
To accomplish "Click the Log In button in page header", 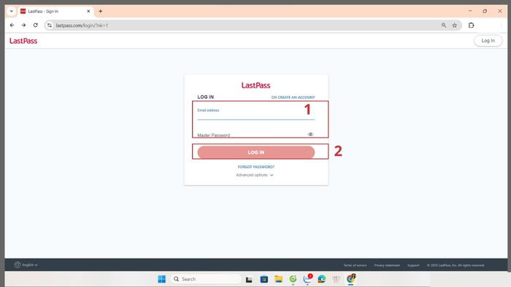I will pos(488,41).
